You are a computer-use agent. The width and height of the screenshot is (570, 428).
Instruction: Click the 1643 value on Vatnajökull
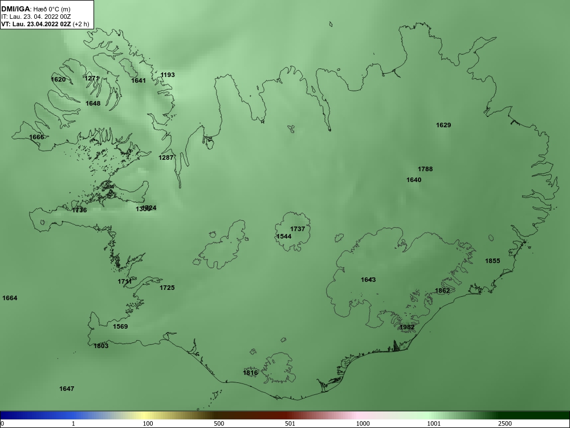click(368, 280)
